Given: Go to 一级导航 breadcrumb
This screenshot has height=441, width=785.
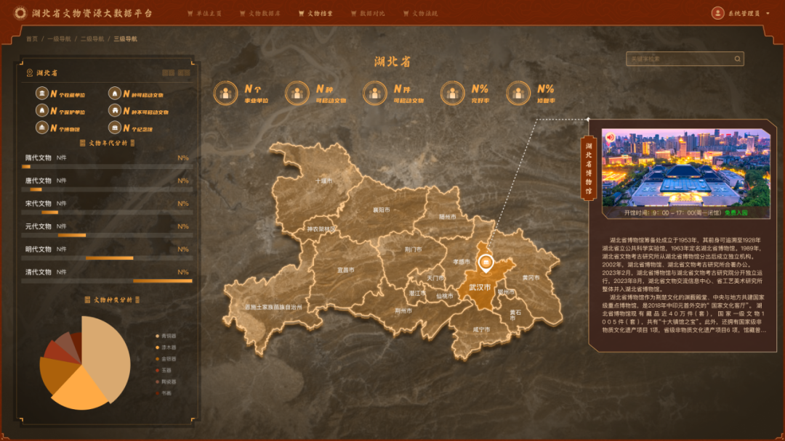Looking at the screenshot, I should click(x=59, y=39).
